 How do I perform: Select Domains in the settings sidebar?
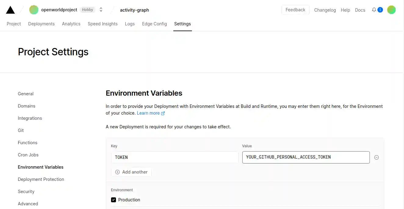tap(27, 106)
